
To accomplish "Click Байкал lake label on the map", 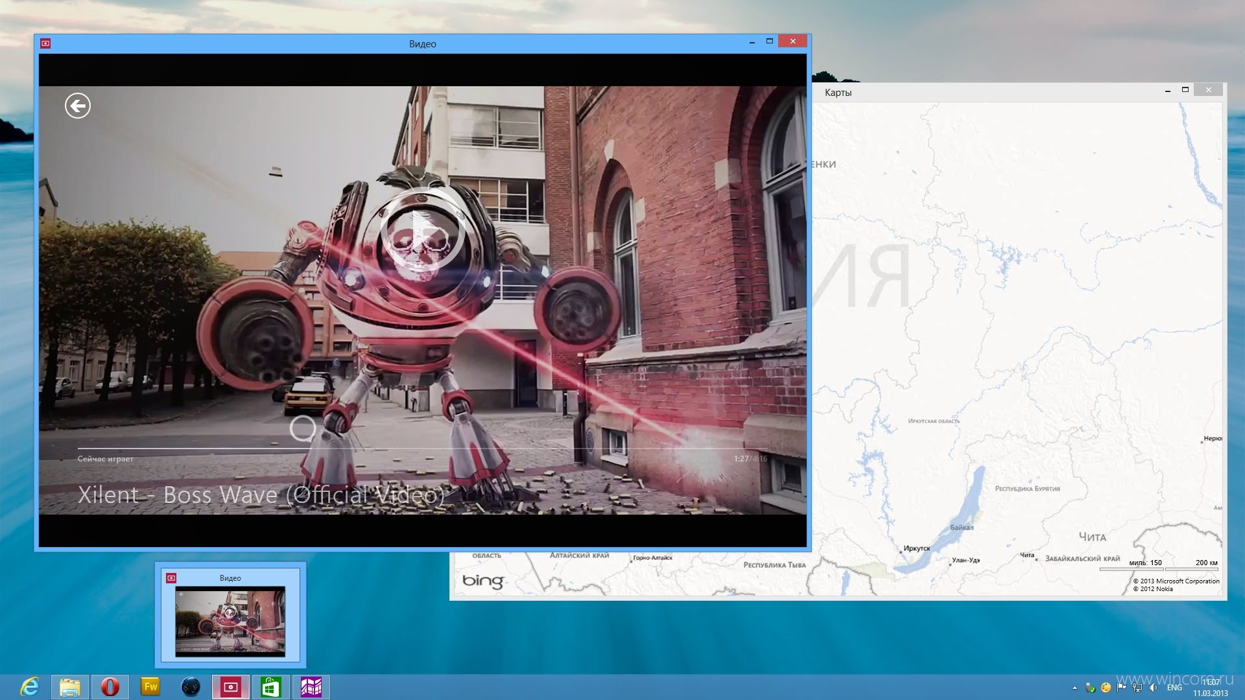I will [962, 528].
